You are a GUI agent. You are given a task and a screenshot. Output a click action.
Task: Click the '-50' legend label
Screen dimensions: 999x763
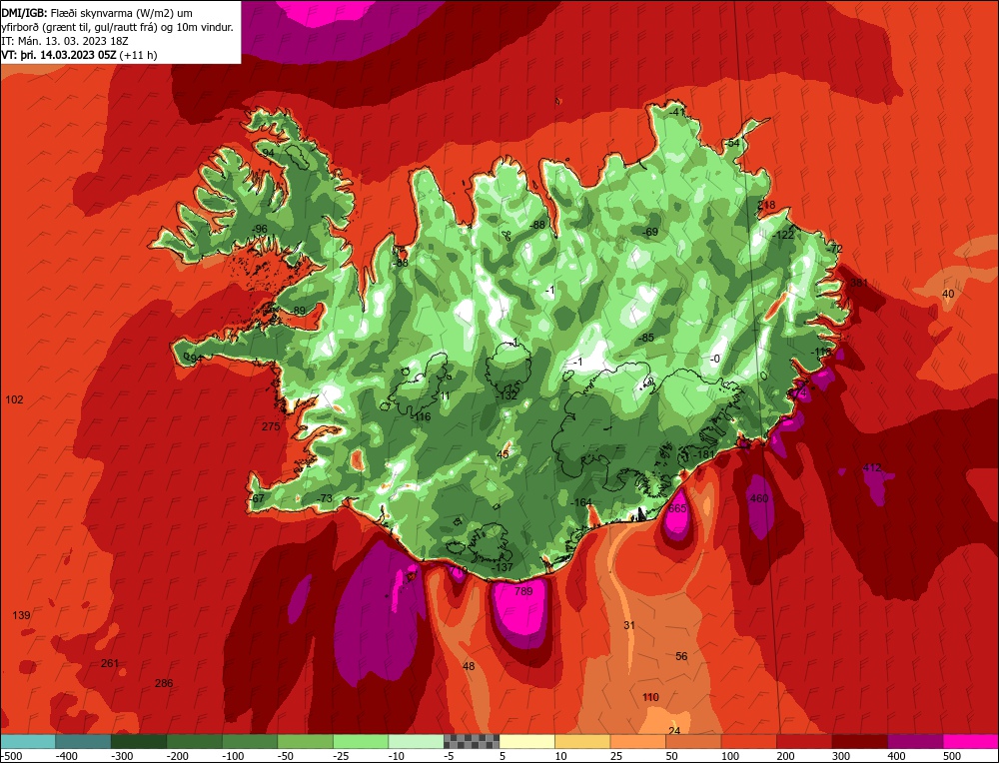point(288,756)
